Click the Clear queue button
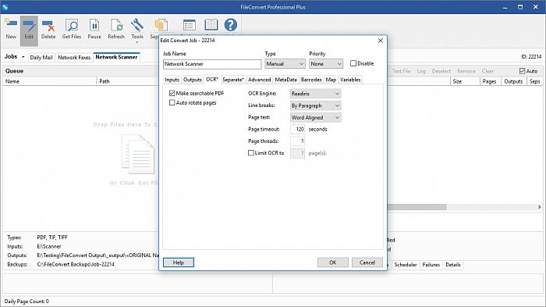This screenshot has width=546, height=307. pyautogui.click(x=487, y=71)
